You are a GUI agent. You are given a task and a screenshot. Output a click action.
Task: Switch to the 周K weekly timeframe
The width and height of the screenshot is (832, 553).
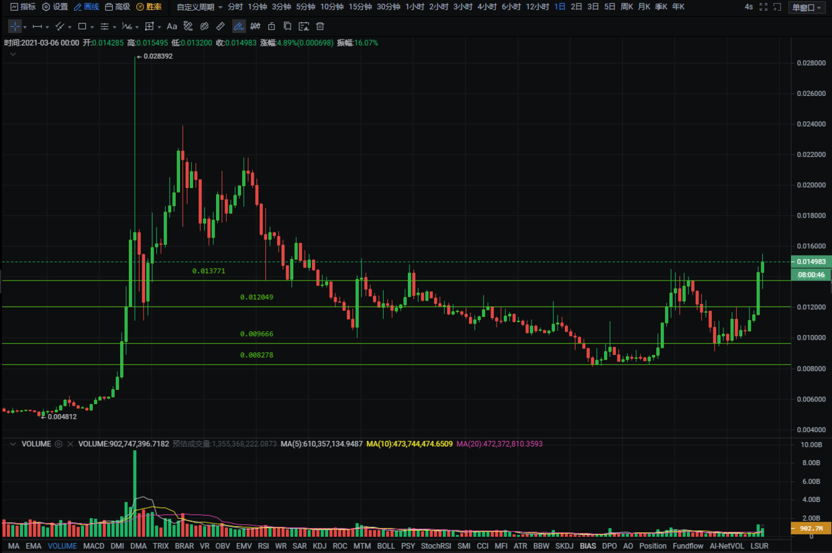tap(627, 7)
